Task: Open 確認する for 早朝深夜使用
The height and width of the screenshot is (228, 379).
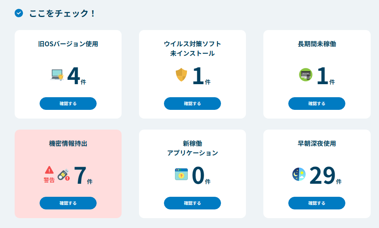Action: click(x=316, y=203)
